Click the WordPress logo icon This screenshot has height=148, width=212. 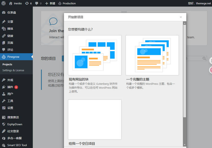click(3, 3)
